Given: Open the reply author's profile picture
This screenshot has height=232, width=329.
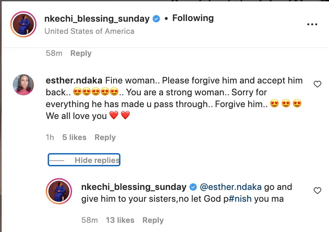Looking at the screenshot, I should (60, 191).
